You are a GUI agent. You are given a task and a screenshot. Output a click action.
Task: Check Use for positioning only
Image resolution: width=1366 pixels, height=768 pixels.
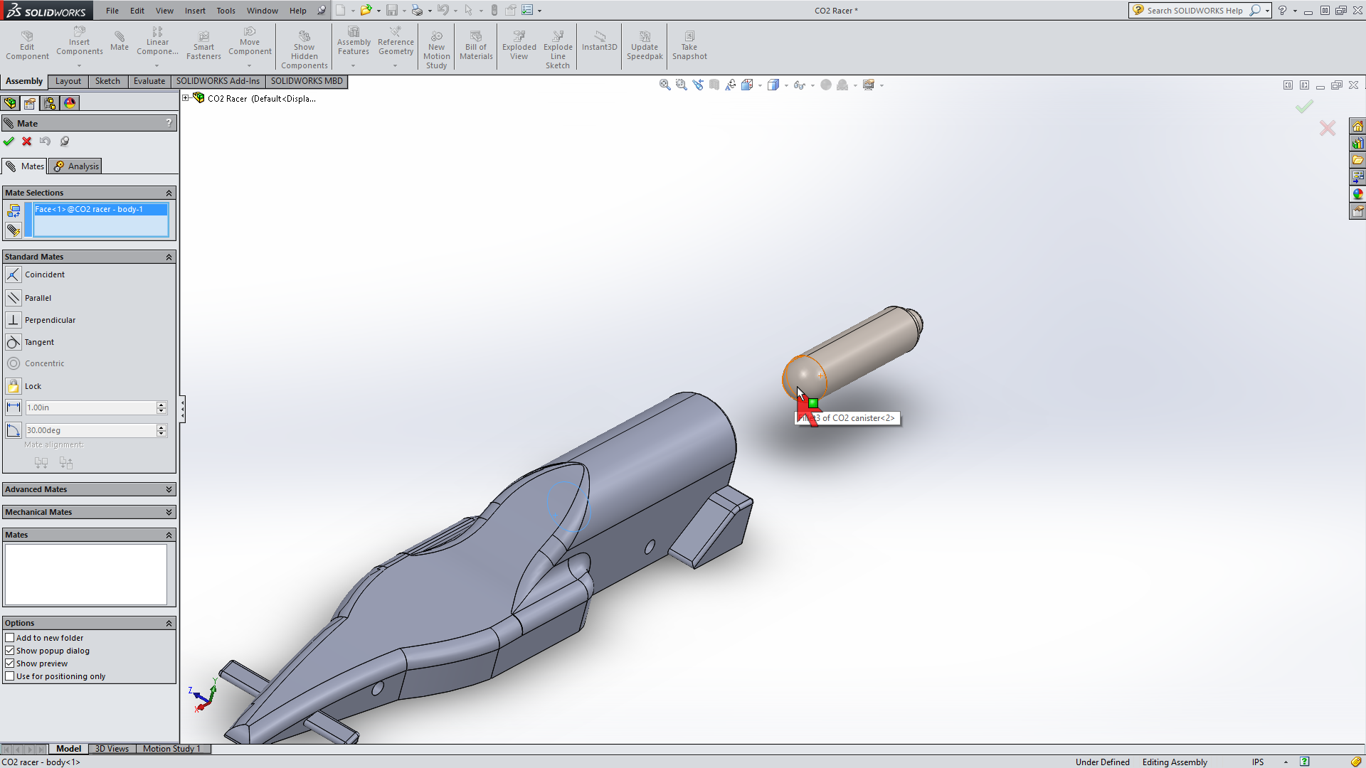(11, 676)
